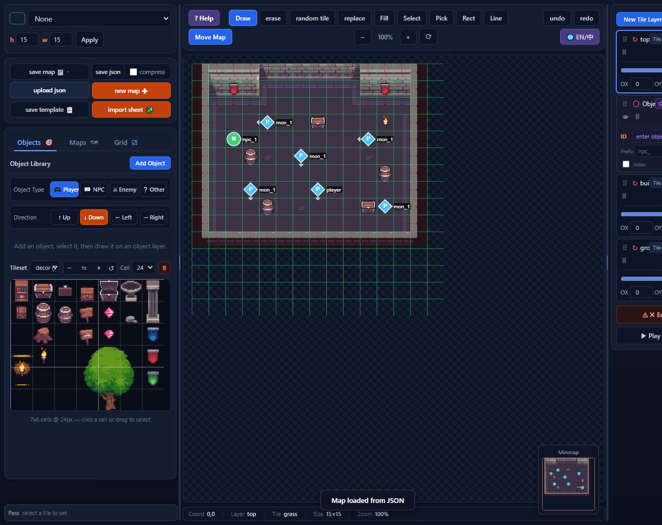662x525 pixels.
Task: Set direction to Right
Action: pyautogui.click(x=153, y=217)
